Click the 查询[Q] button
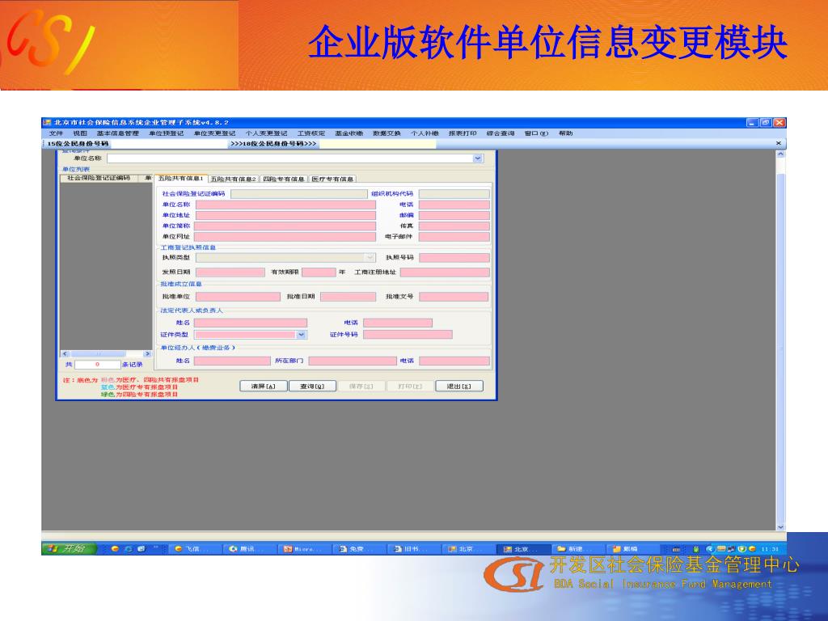 click(x=312, y=387)
